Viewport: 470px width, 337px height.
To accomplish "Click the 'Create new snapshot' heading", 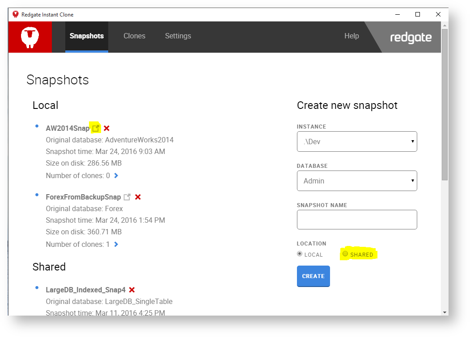I will [x=347, y=105].
